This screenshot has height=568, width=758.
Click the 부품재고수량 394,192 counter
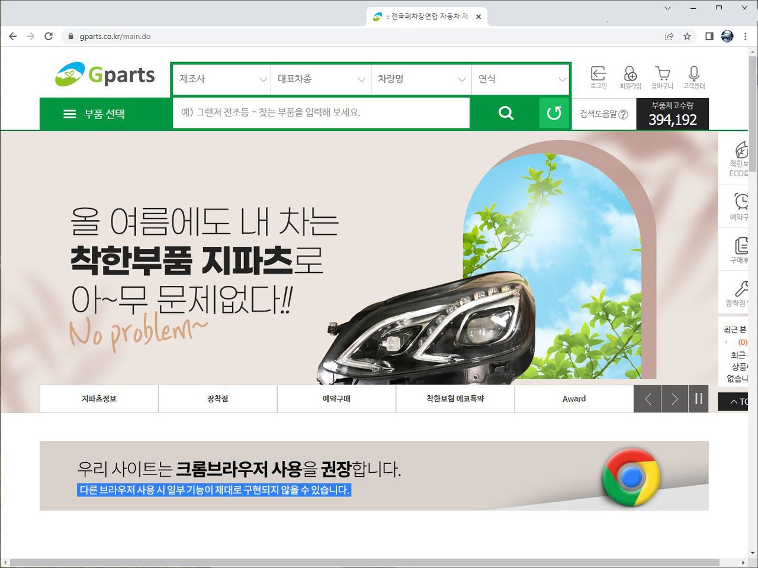(x=672, y=114)
